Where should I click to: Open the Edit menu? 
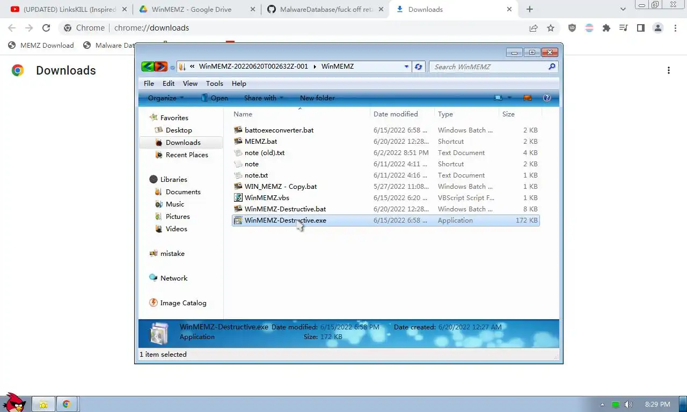point(169,83)
